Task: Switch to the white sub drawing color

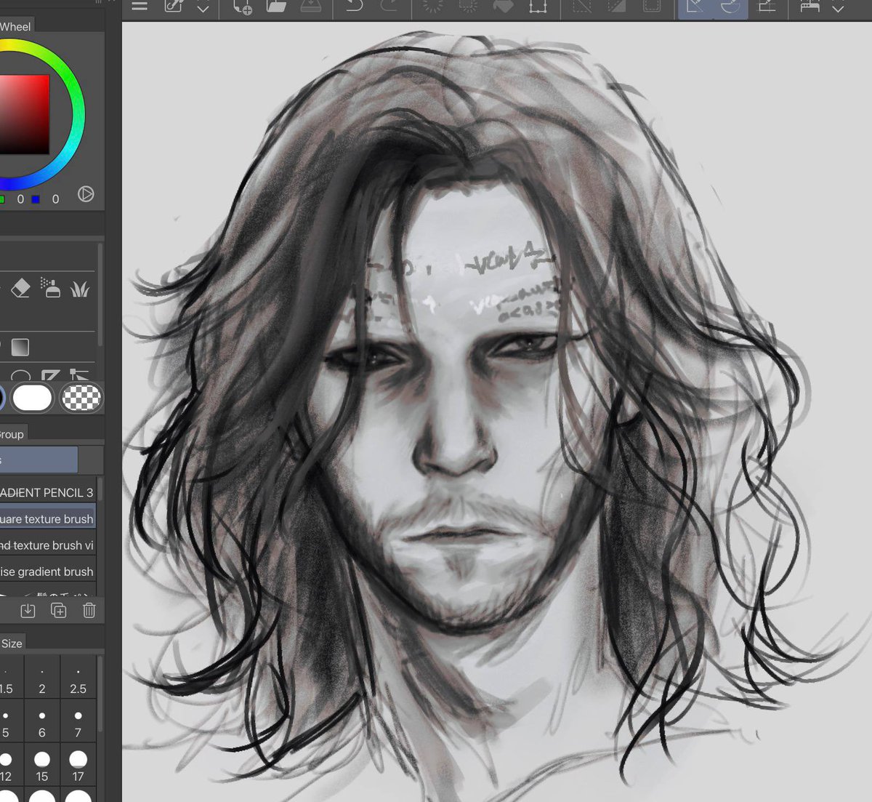Action: click(x=33, y=398)
